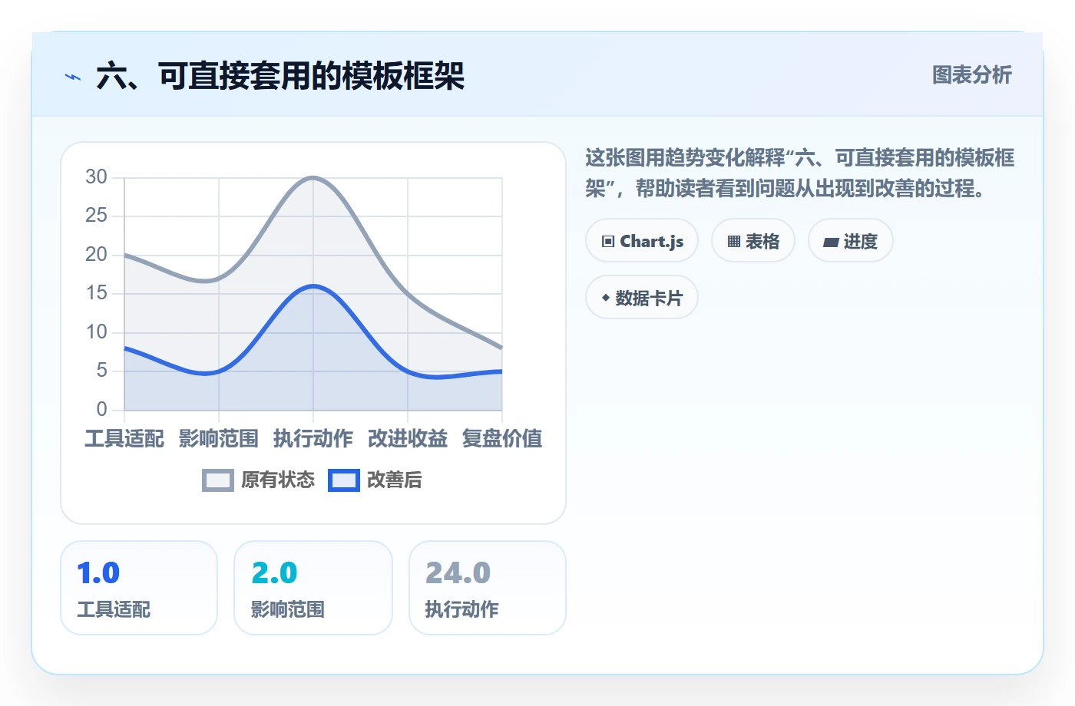Select the 进度 tag chip
1075x706 pixels.
[850, 241]
